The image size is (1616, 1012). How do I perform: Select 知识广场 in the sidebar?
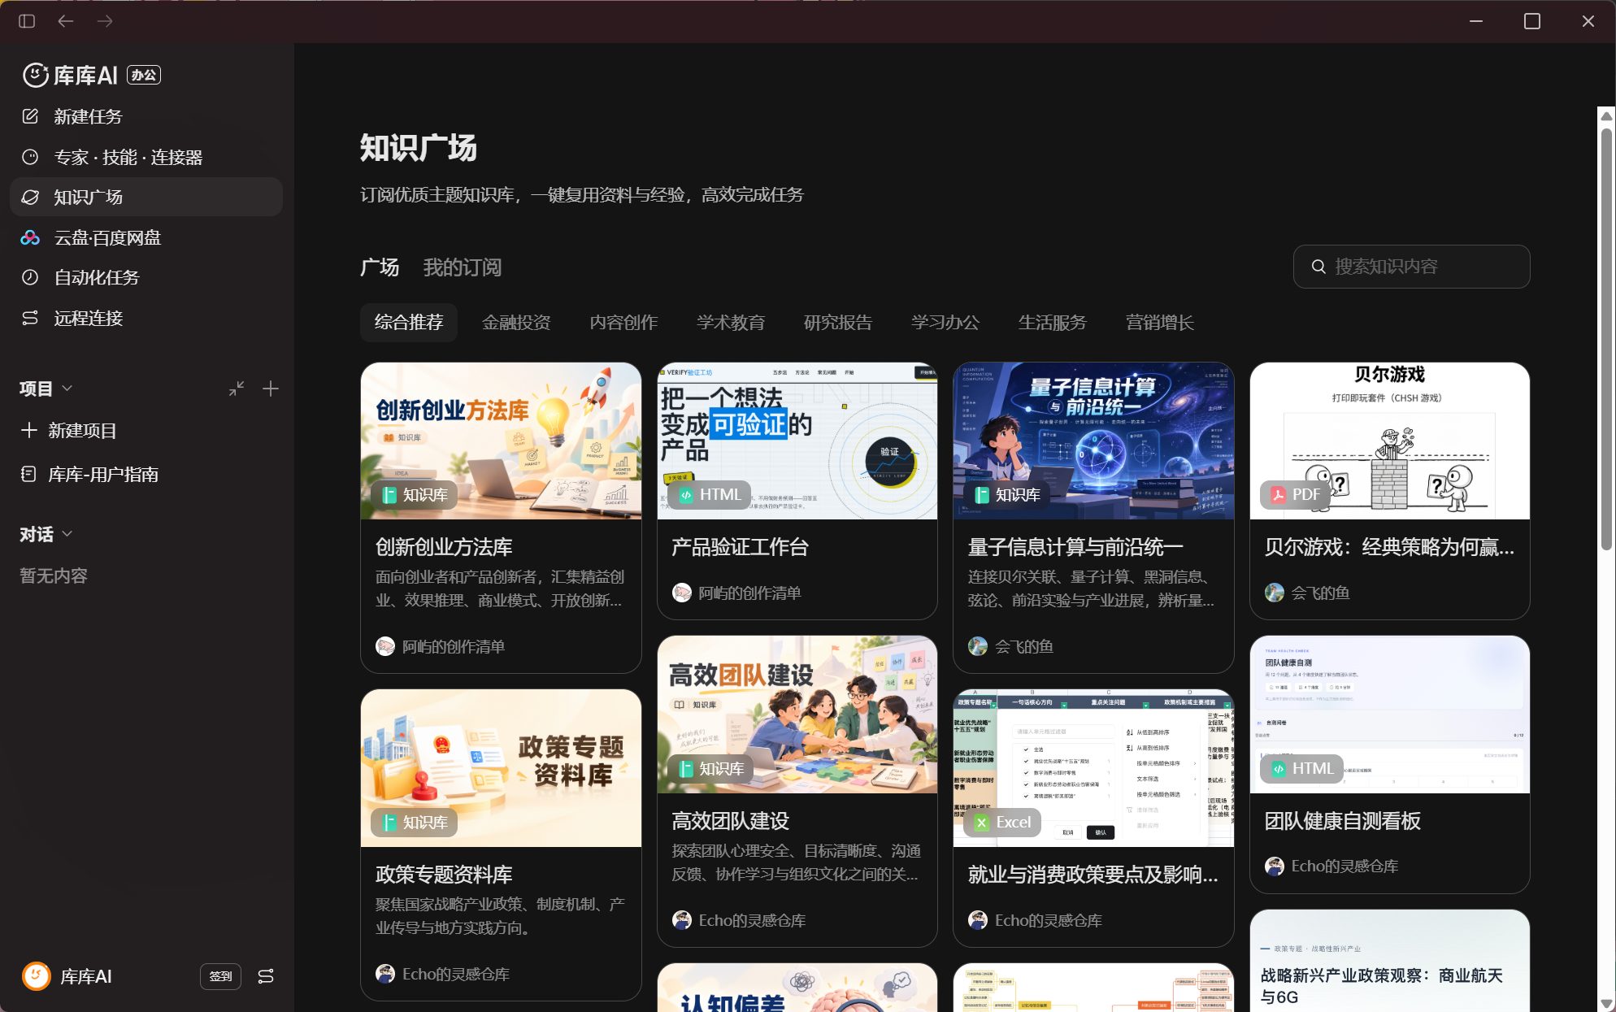click(x=146, y=197)
